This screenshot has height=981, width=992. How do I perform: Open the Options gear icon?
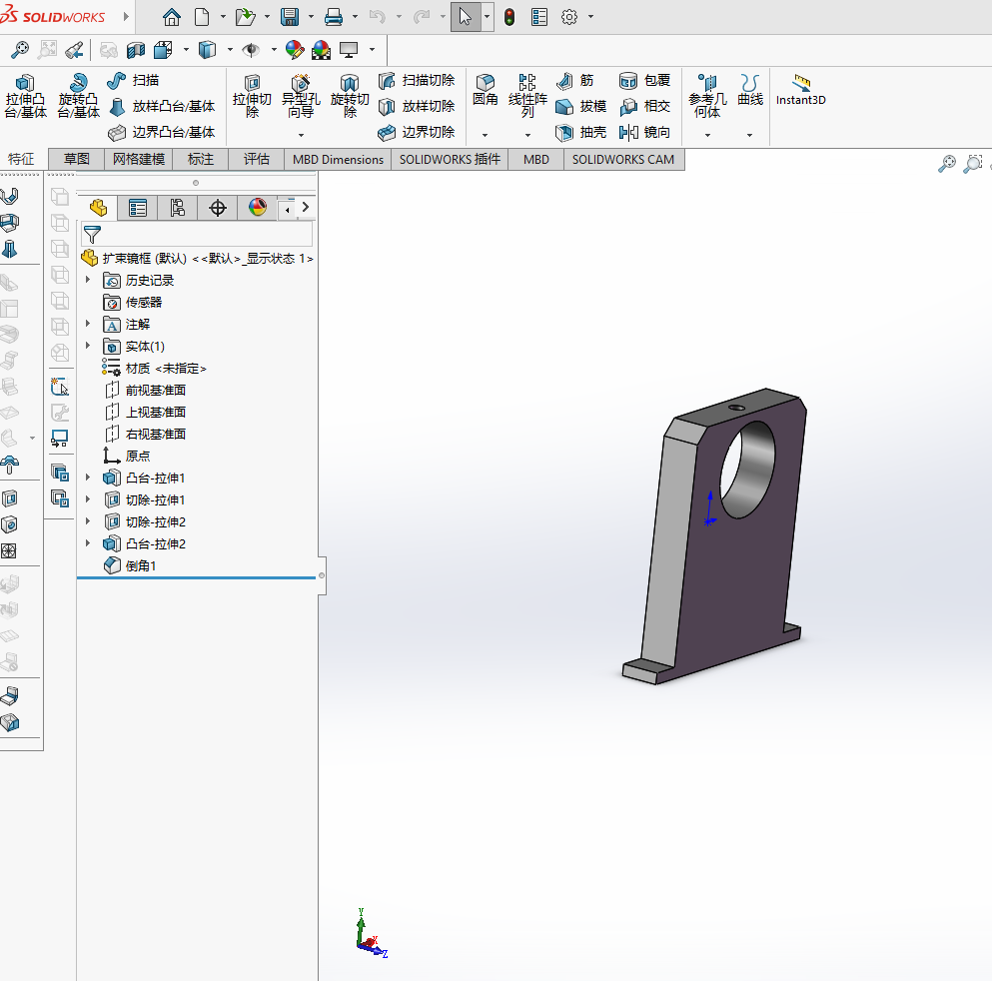(569, 17)
